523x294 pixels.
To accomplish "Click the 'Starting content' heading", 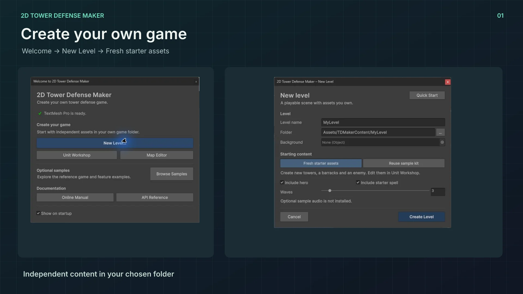I will click(296, 154).
